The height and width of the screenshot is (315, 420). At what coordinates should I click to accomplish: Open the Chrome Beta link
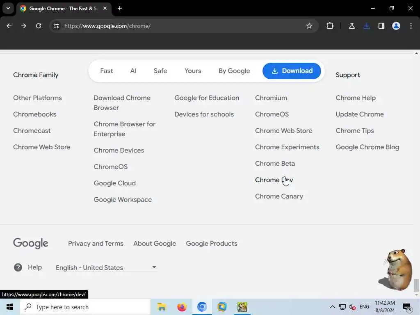click(x=275, y=163)
